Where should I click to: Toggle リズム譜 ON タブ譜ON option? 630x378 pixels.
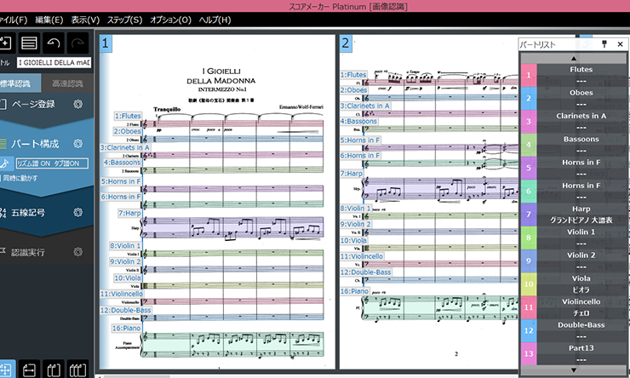pyautogui.click(x=52, y=163)
